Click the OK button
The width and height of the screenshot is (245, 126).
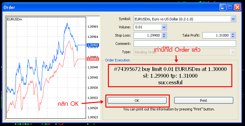coord(137,101)
